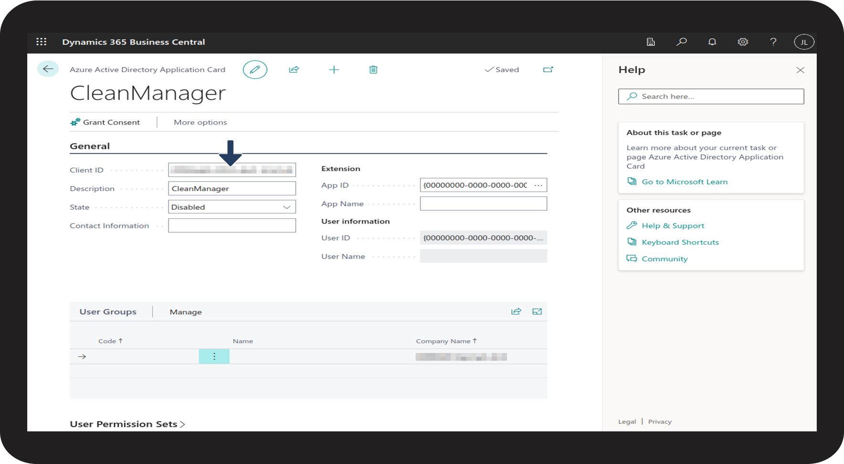This screenshot has width=844, height=464.
Task: Delete record using trash can icon
Action: click(374, 70)
